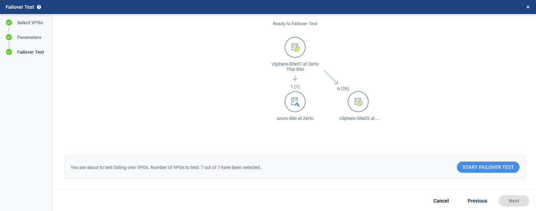Click the green checkmark beside Select VPGs
536x211 pixels.
[9, 23]
